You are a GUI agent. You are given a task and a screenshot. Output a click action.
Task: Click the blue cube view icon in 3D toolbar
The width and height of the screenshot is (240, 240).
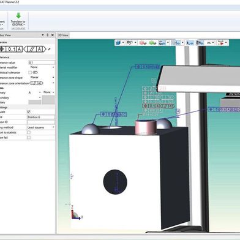point(118,43)
